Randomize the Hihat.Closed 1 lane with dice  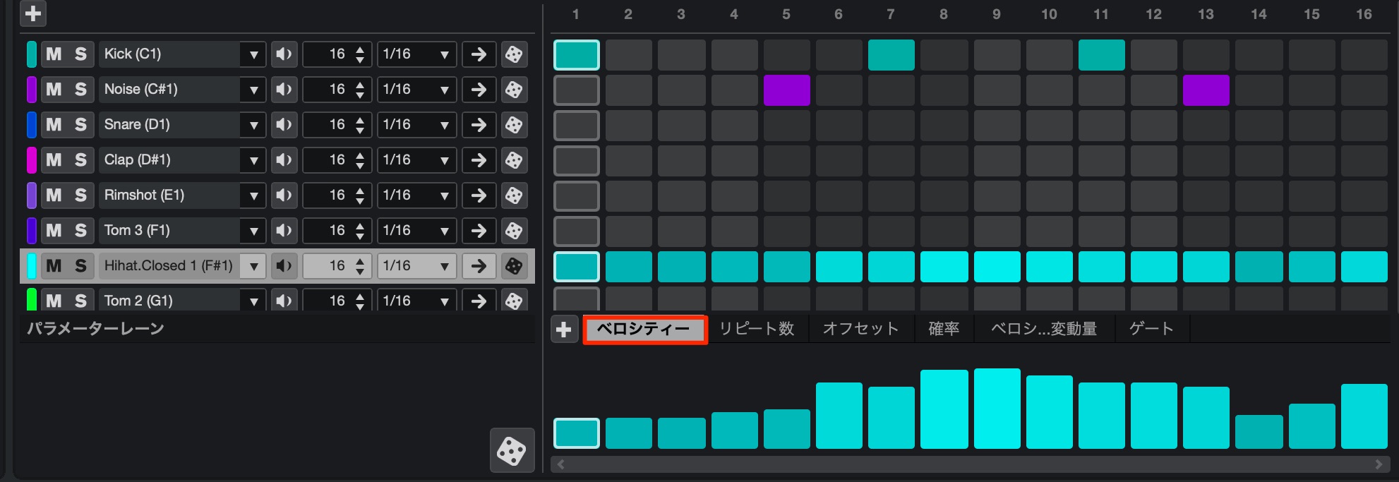pyautogui.click(x=514, y=266)
